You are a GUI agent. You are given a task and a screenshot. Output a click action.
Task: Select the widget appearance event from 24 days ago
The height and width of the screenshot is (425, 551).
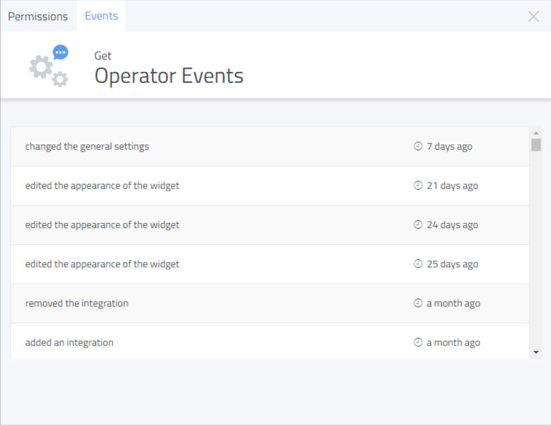click(x=102, y=225)
